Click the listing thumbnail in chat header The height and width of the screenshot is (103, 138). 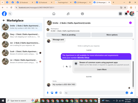pos(49,23)
